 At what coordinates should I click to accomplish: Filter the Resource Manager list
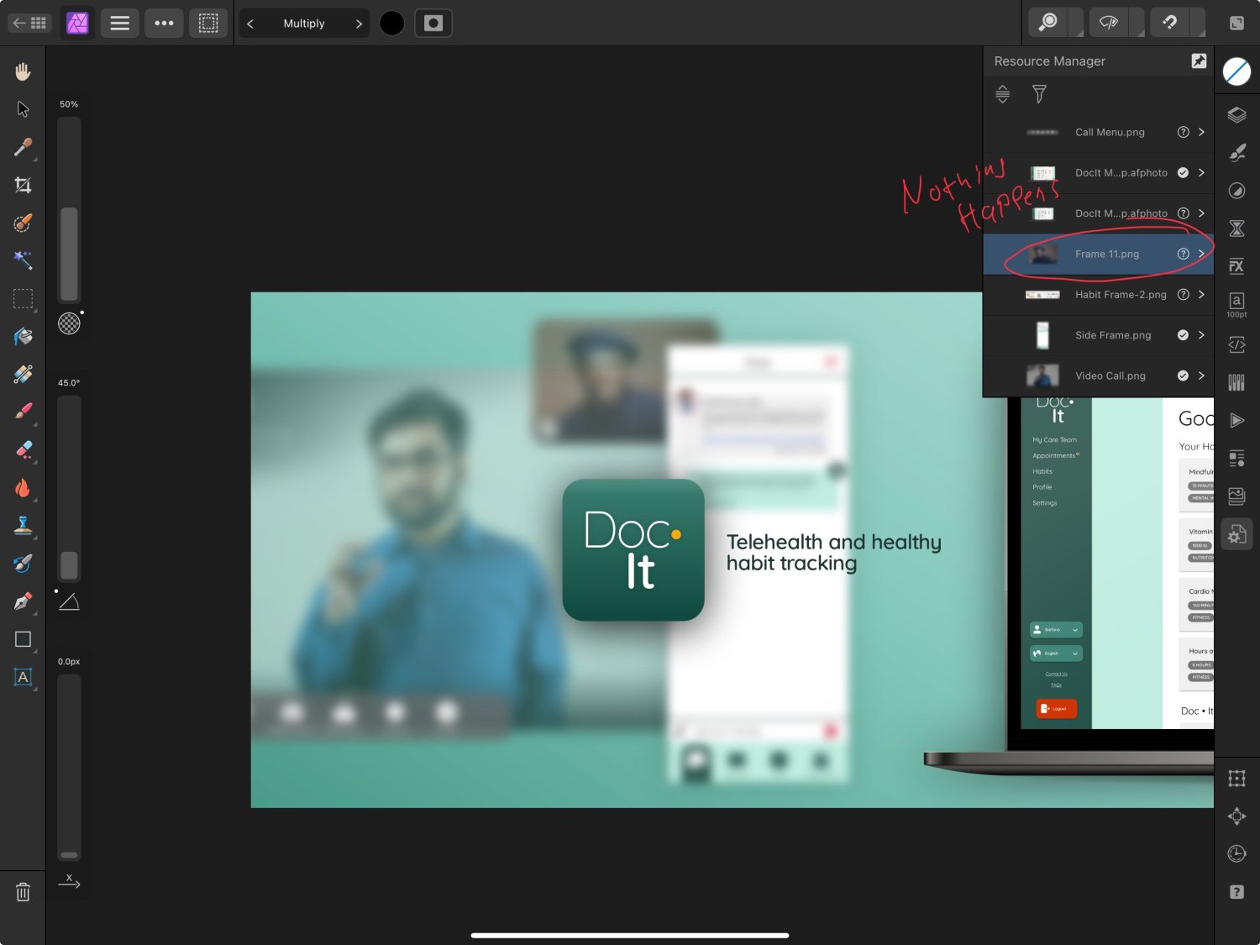pos(1039,94)
